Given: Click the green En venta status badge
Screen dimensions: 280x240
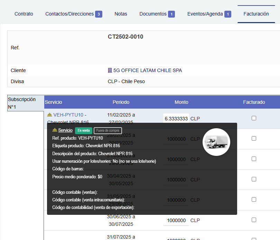Looking at the screenshot, I should click(84, 130).
